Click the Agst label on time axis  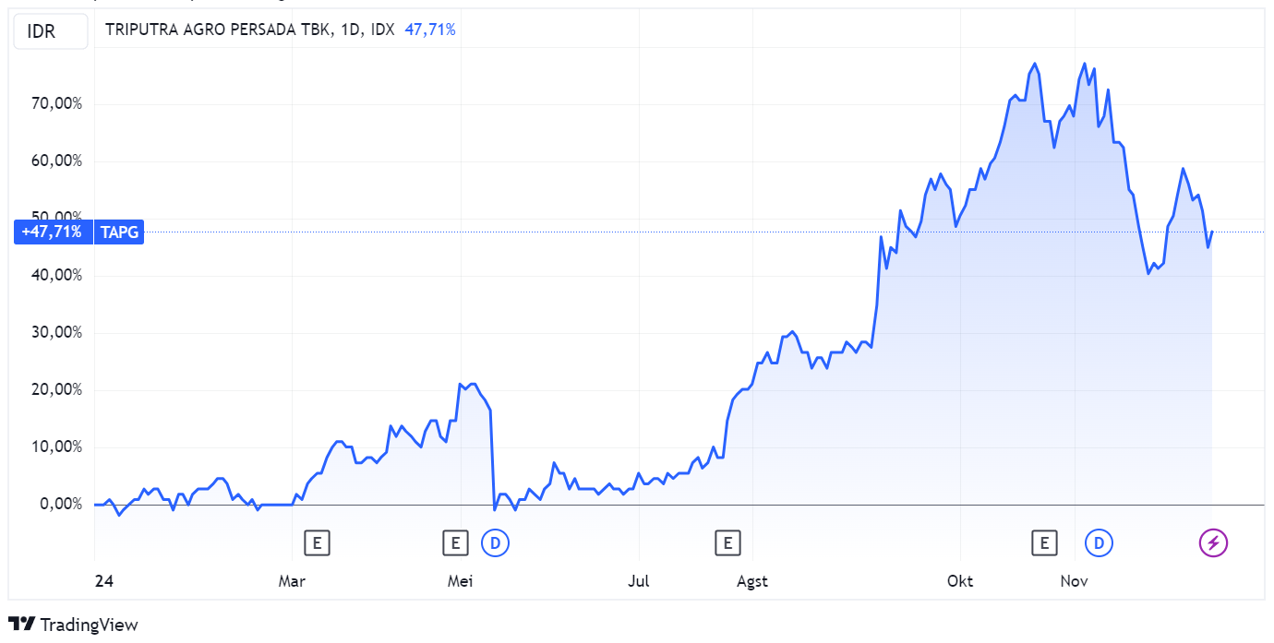753,582
